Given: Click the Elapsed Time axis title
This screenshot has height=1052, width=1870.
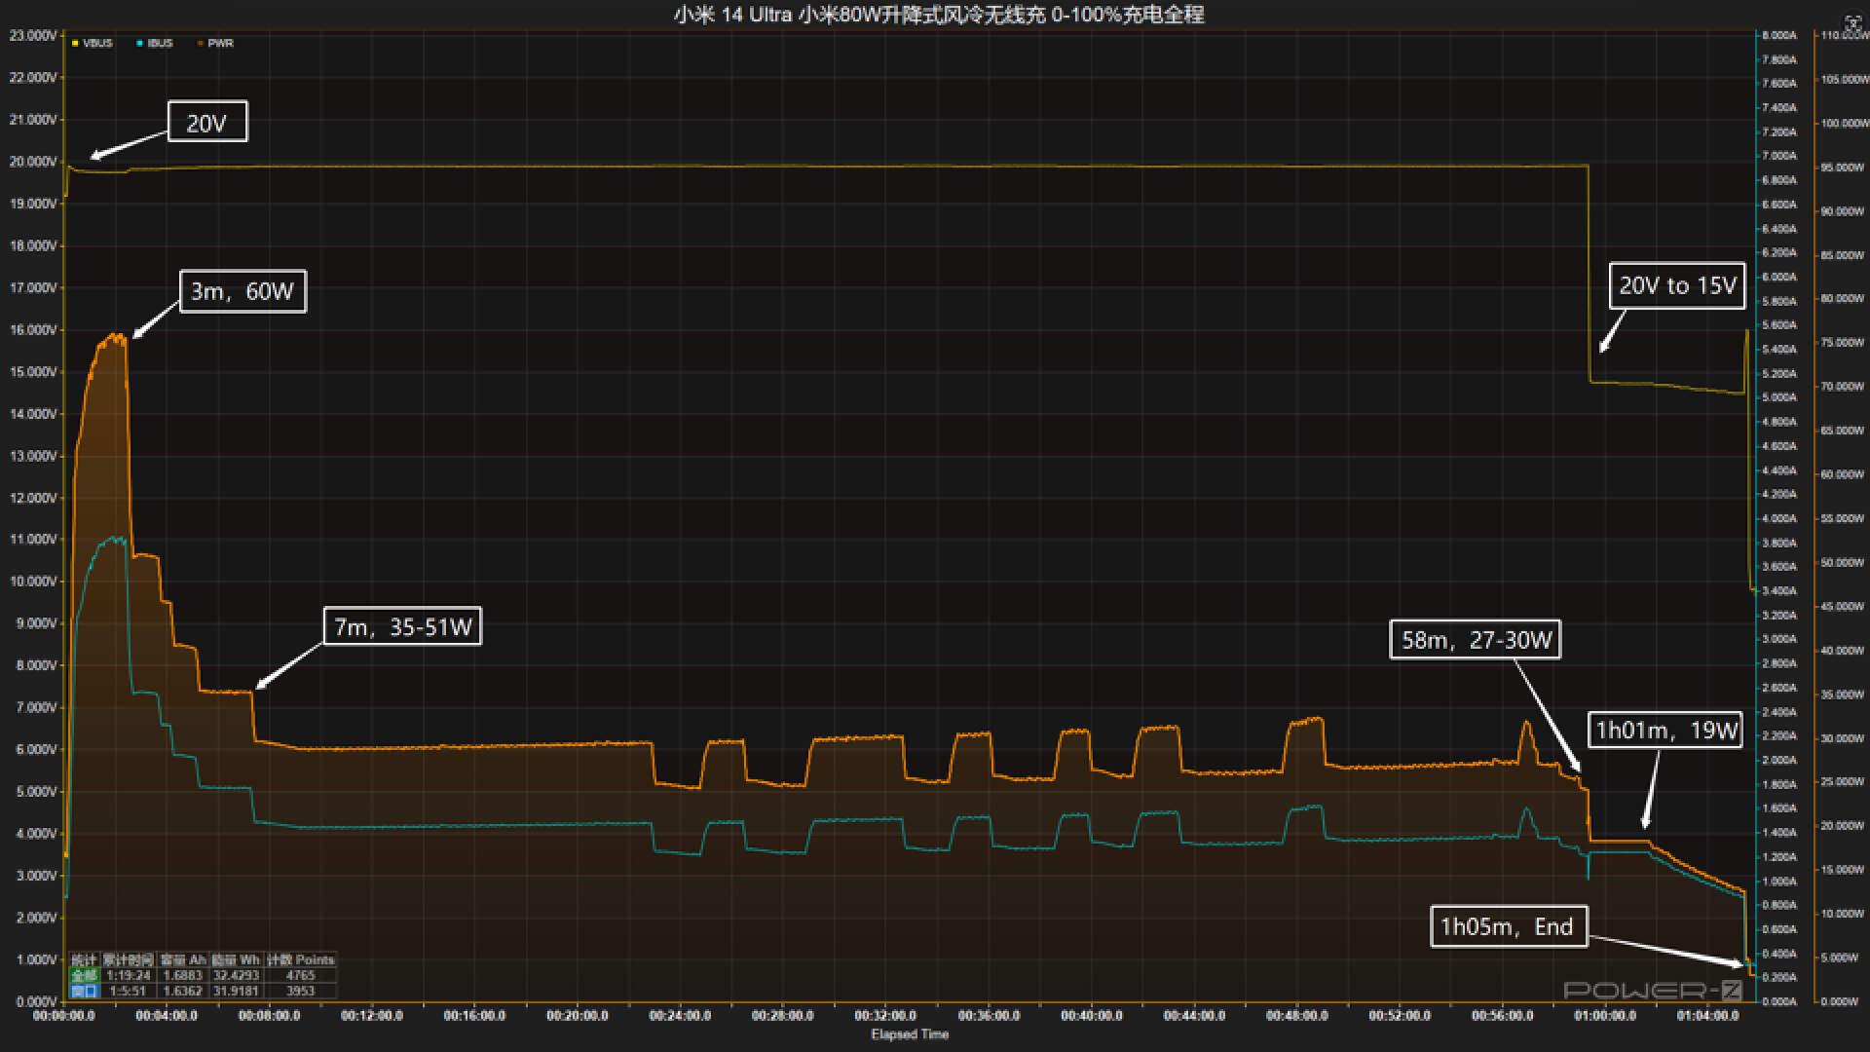Looking at the screenshot, I should coord(910,1034).
